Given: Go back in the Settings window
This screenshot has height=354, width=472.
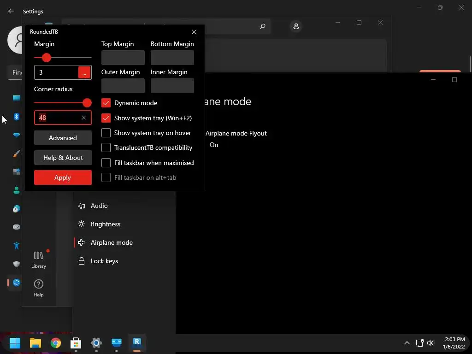Looking at the screenshot, I should point(11,11).
